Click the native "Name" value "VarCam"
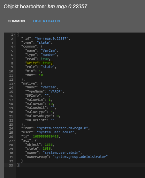 coord(49,87)
